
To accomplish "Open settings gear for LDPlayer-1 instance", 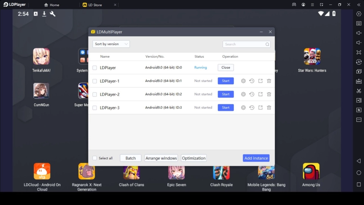I will coord(243,81).
